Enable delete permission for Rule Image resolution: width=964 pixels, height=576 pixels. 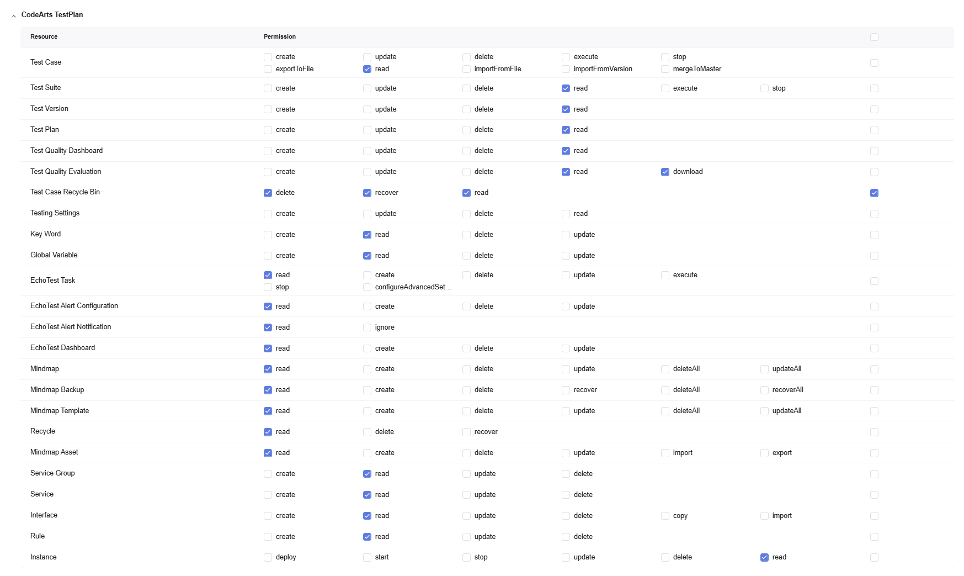(x=566, y=537)
